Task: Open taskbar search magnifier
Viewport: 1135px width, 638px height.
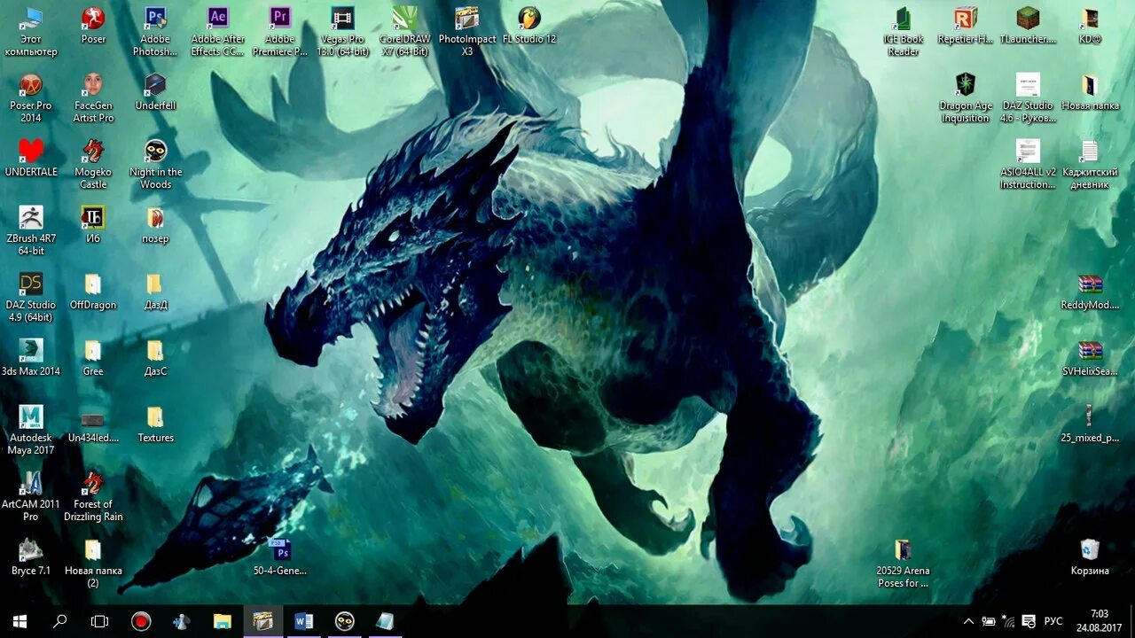Action: [59, 621]
